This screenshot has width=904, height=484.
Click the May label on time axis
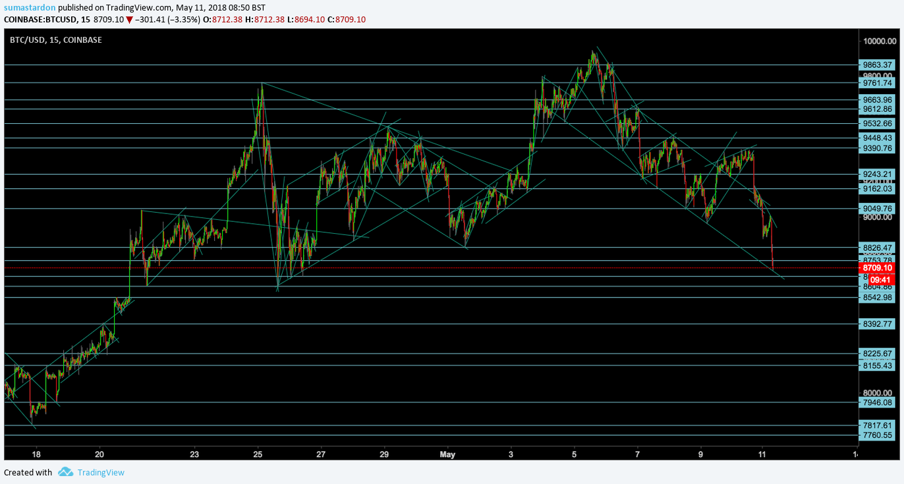tap(447, 454)
